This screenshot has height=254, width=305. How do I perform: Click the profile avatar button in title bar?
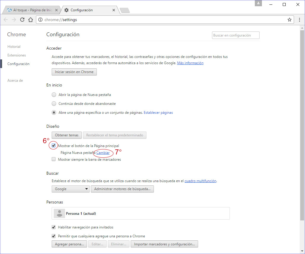[258, 3]
